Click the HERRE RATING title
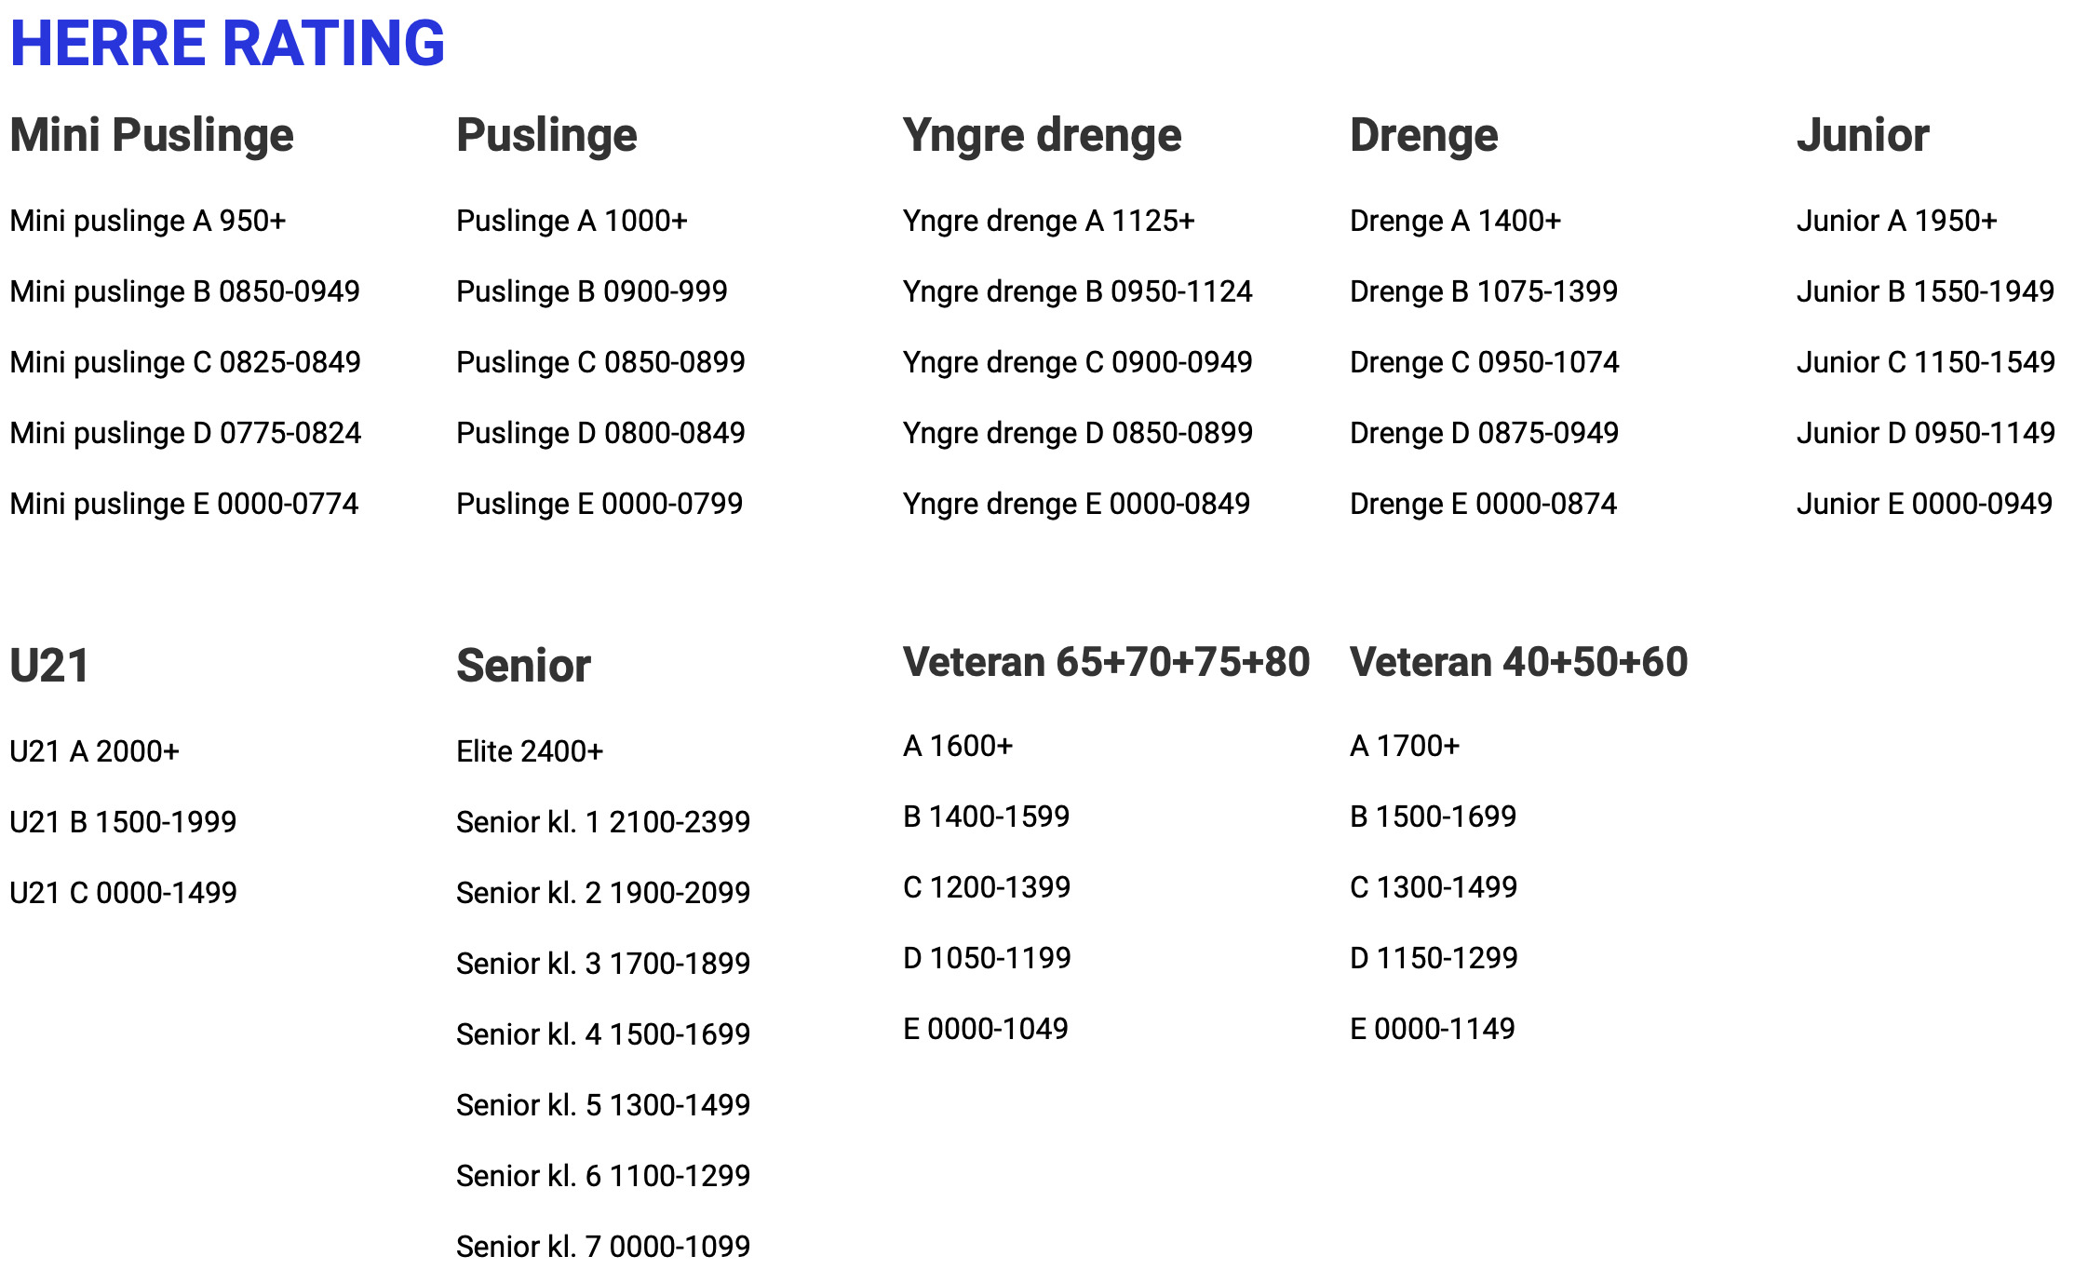The width and height of the screenshot is (2074, 1283). coord(227,44)
